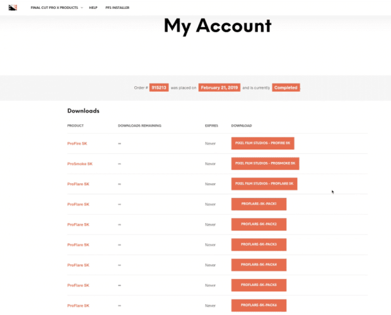
Task: Open ProFlare 5K link beside Pixel Film Studios button
Action: click(78, 184)
